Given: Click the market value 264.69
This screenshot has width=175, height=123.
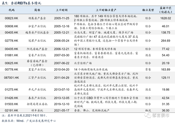Looking at the screenshot, I should 165,41.
